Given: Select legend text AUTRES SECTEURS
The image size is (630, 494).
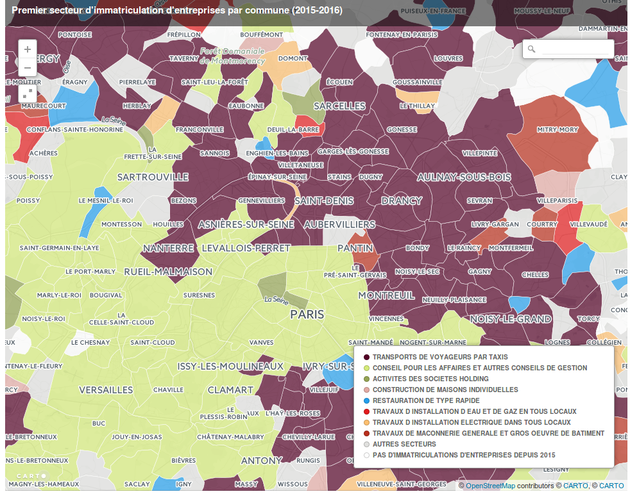Looking at the screenshot, I should pos(404,444).
